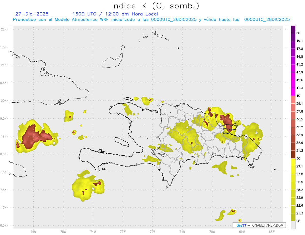Click the '70W' longitude label
Viewport: 305px width, 235px height.
(212, 232)
